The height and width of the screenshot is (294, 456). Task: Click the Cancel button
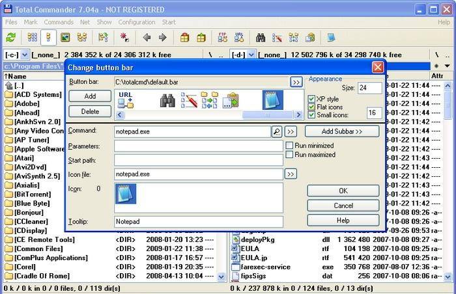pyautogui.click(x=343, y=206)
